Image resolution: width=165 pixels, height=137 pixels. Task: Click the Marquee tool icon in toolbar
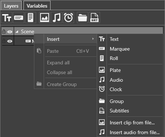[x=18, y=18]
